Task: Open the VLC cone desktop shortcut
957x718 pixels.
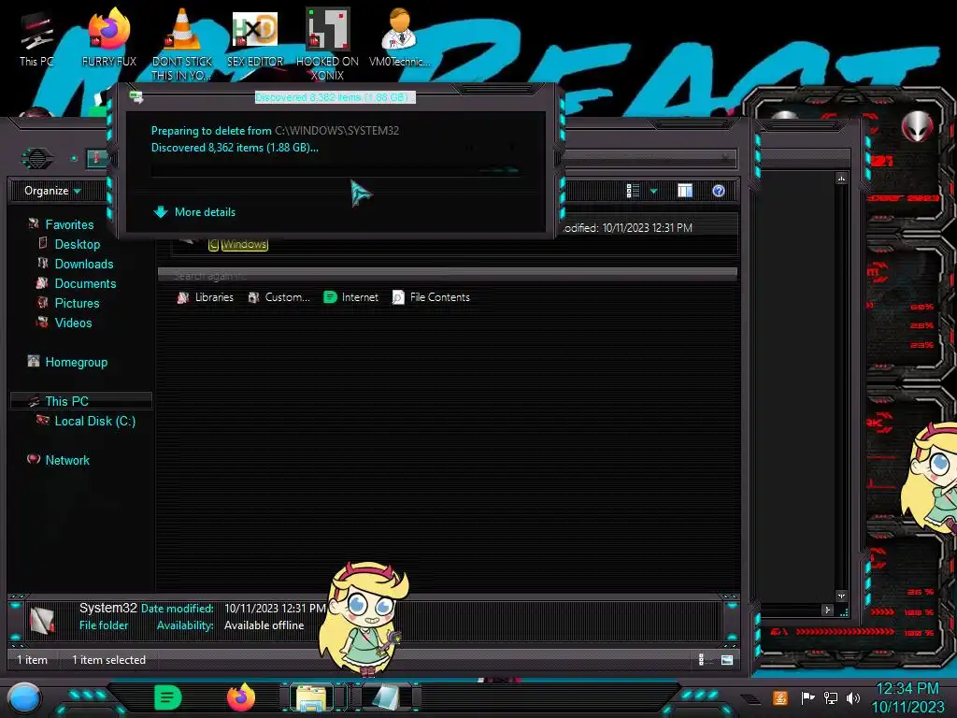Action: tap(181, 43)
